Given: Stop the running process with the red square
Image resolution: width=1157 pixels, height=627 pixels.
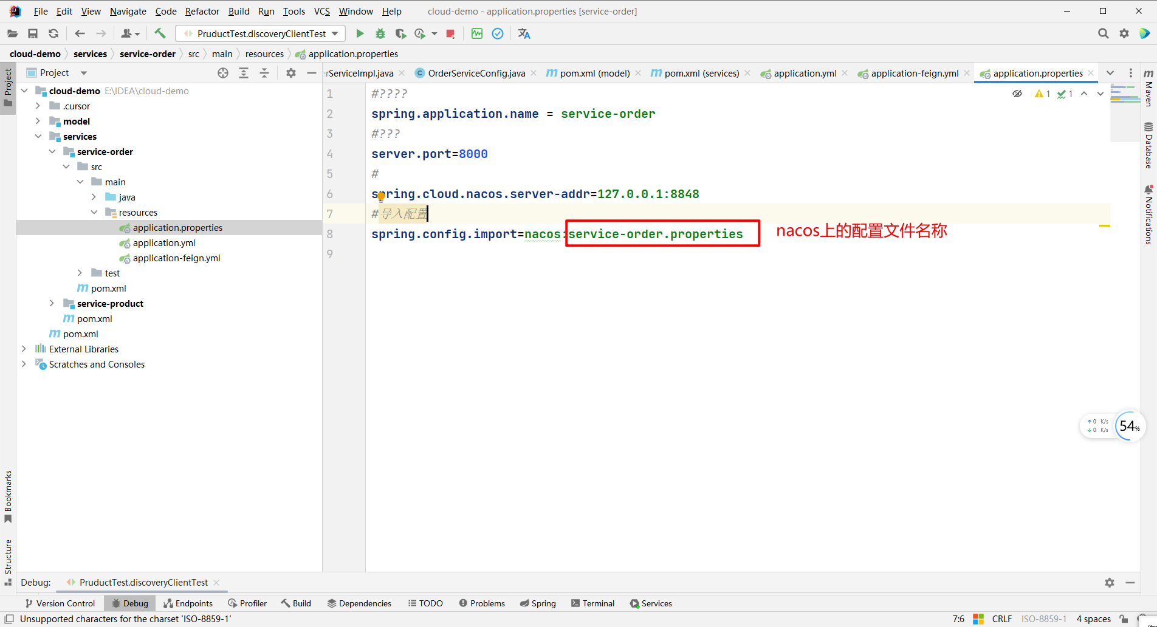Looking at the screenshot, I should tap(450, 34).
